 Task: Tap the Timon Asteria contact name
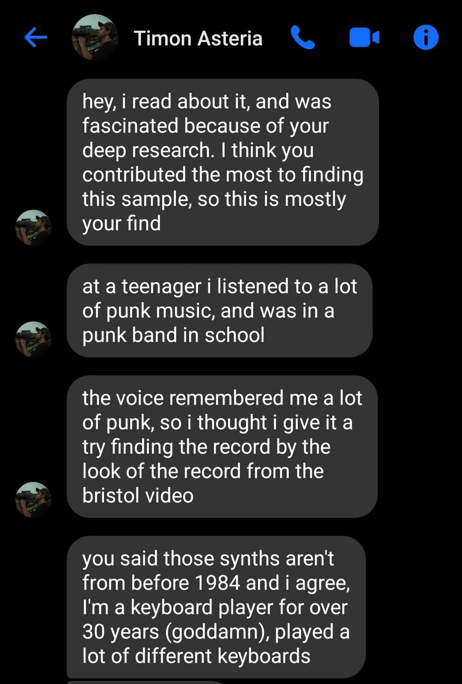198,38
